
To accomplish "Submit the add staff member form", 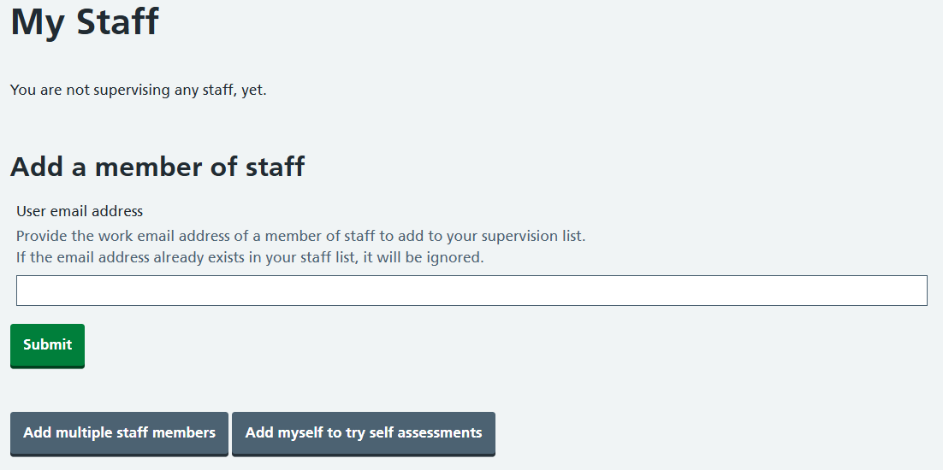I will coord(47,345).
